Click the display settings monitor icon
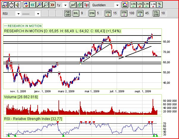This screenshot has height=139, width=179. pyautogui.click(x=5, y=5)
